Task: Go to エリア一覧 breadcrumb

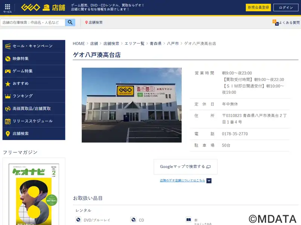Action: click(134, 43)
